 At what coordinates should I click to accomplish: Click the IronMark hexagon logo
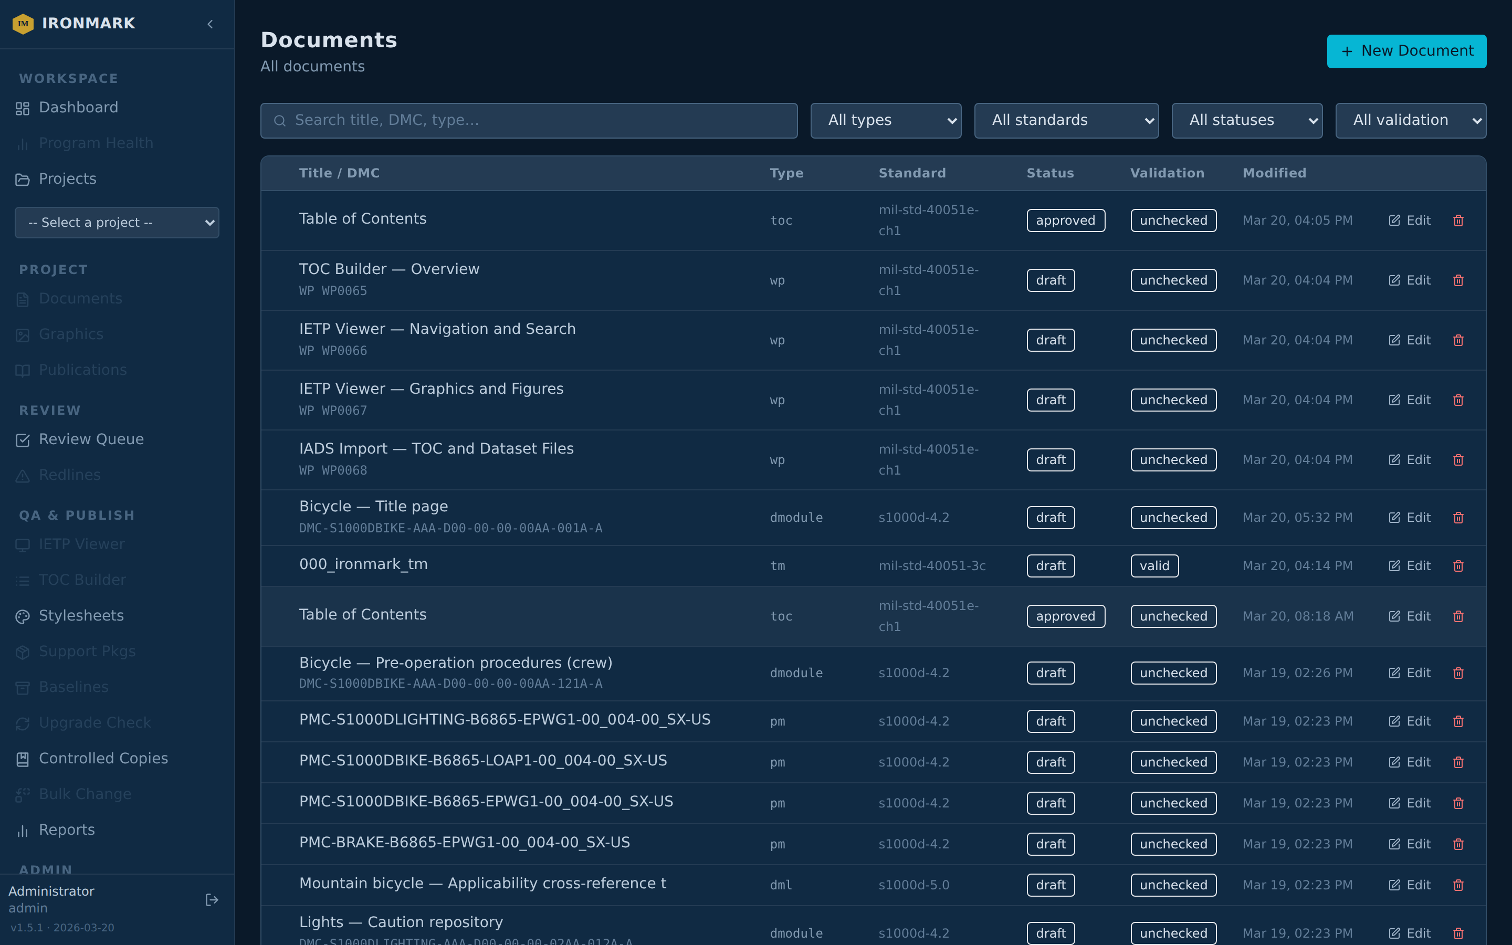coord(23,24)
